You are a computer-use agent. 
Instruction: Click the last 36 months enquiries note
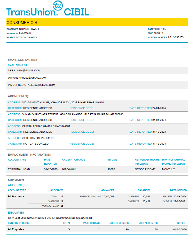(50, 218)
